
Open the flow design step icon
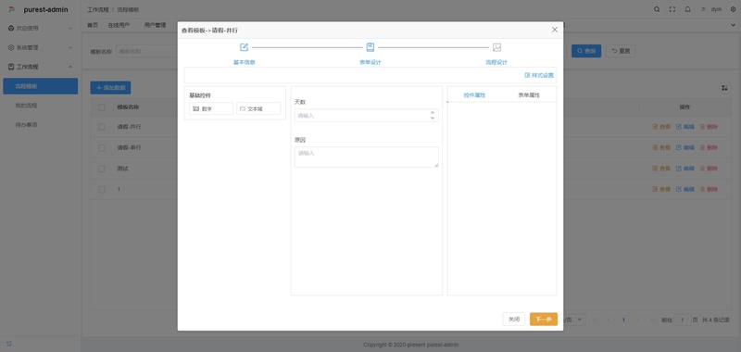pos(496,47)
